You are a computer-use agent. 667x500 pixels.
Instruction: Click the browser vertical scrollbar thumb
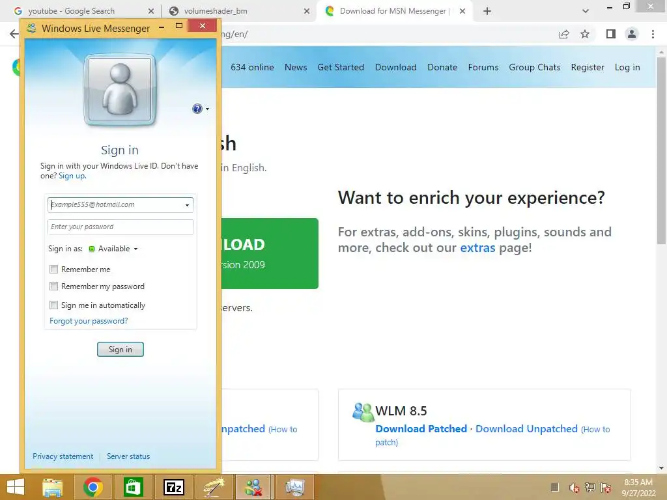point(661,151)
